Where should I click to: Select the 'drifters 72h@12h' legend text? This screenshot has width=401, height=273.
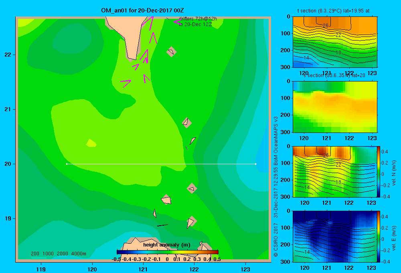[198, 19]
